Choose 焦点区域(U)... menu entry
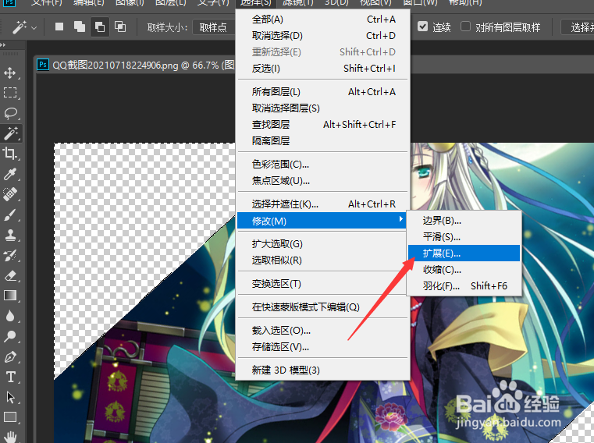 (x=323, y=181)
